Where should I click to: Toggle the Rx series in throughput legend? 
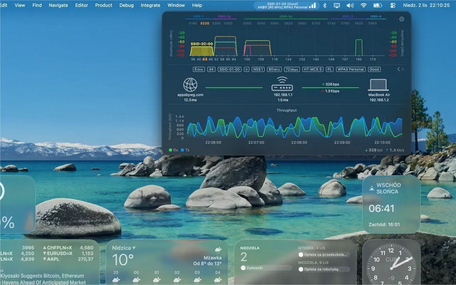tap(174, 150)
